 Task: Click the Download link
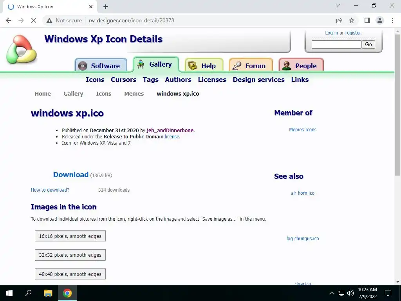tap(71, 174)
